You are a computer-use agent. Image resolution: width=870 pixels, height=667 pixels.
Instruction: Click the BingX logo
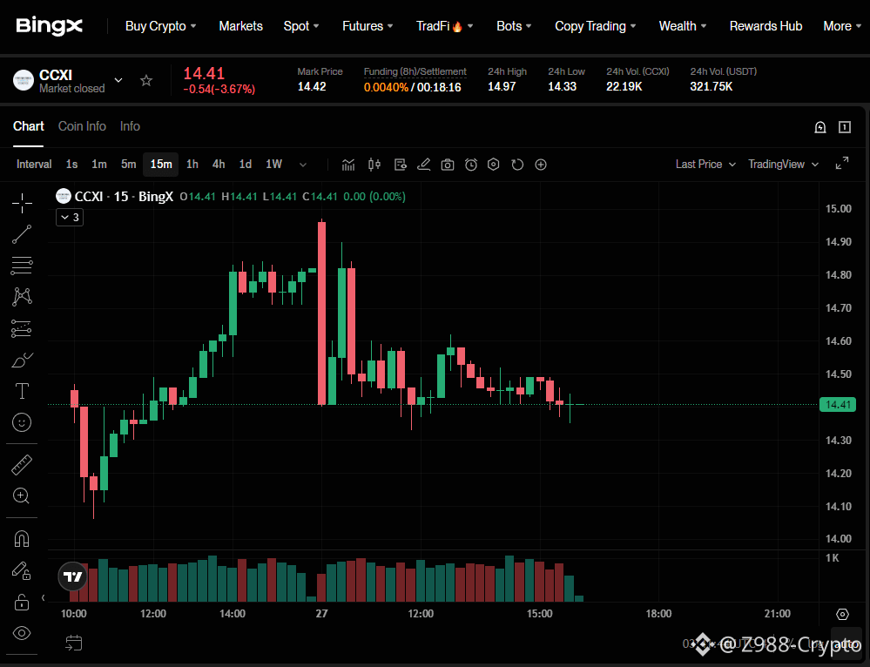(x=50, y=26)
